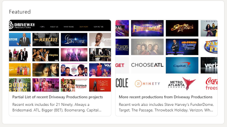
Task: Click the ChooseATL logo
Action: tap(148, 65)
